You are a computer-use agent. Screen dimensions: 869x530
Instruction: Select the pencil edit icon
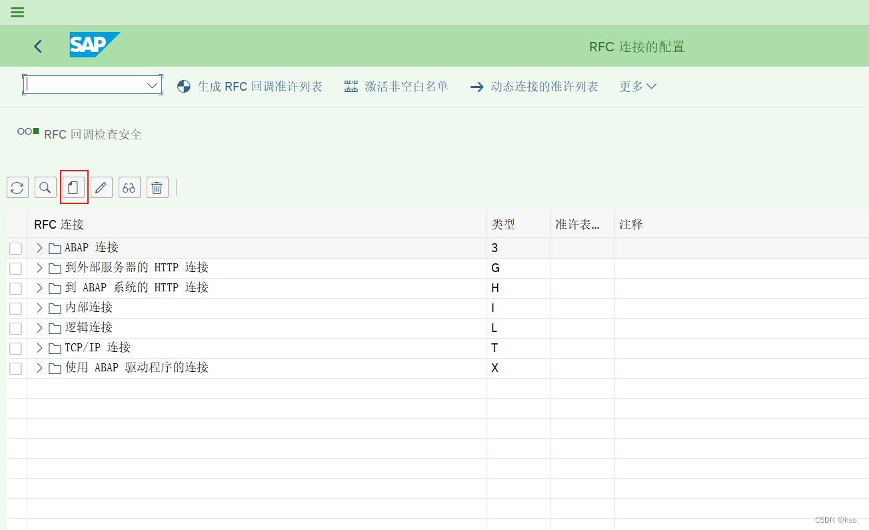click(101, 187)
